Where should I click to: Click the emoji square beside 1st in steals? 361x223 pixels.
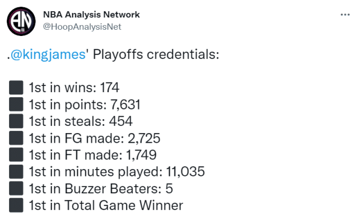coord(16,121)
